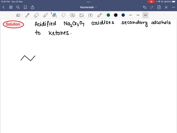Tap the three-dot multitasking handle at top
Screen dimensions: 177x133
(x=88, y=2)
